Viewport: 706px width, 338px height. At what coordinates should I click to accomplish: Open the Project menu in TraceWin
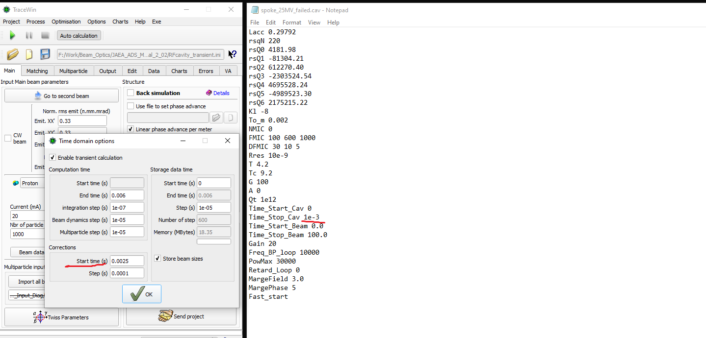(12, 22)
